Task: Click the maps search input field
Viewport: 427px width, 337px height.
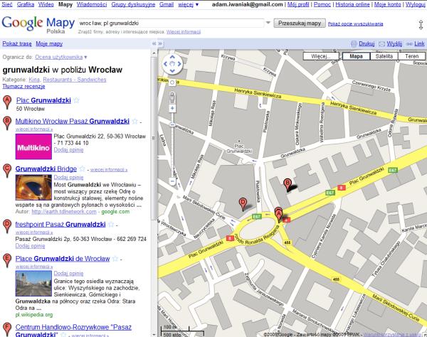Action: coord(171,23)
